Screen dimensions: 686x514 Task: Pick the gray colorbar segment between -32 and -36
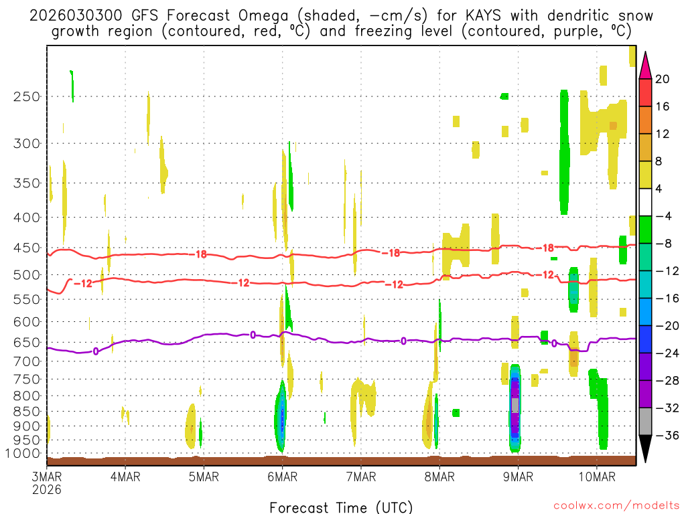click(x=645, y=422)
